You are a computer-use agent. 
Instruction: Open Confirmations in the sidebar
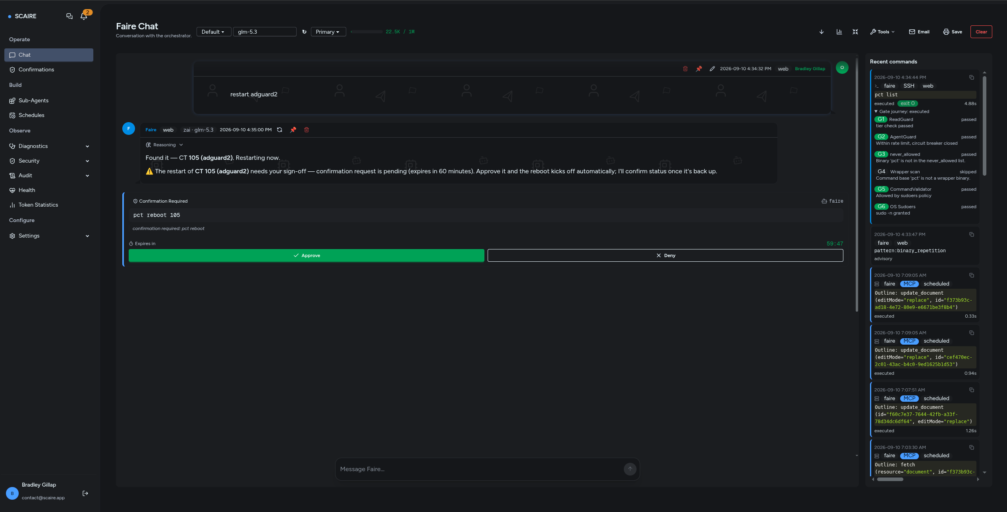tap(49, 70)
